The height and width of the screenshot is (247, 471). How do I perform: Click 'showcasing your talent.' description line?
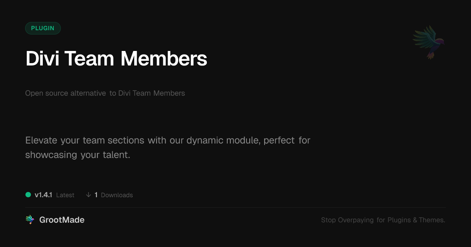tap(77, 155)
